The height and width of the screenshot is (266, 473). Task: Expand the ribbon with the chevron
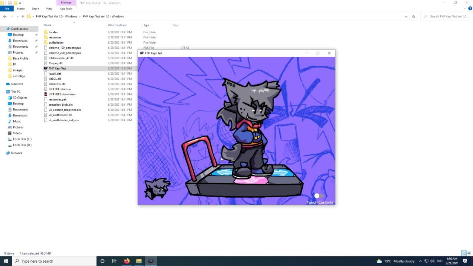[x=465, y=8]
